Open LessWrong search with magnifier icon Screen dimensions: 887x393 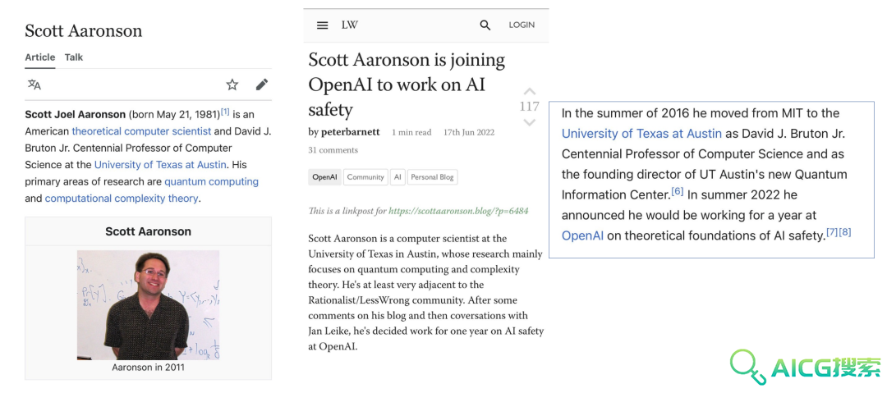point(485,25)
